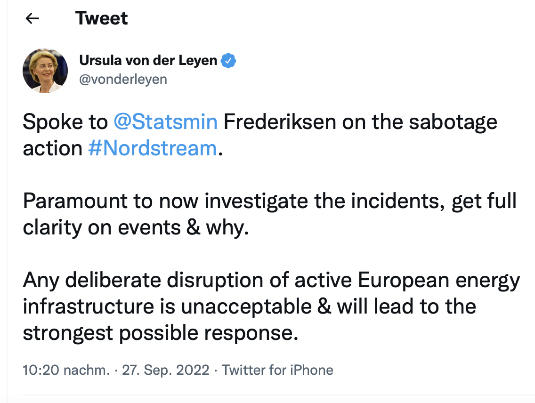
Task: Open the @Statsmin mention link
Action: [165, 122]
